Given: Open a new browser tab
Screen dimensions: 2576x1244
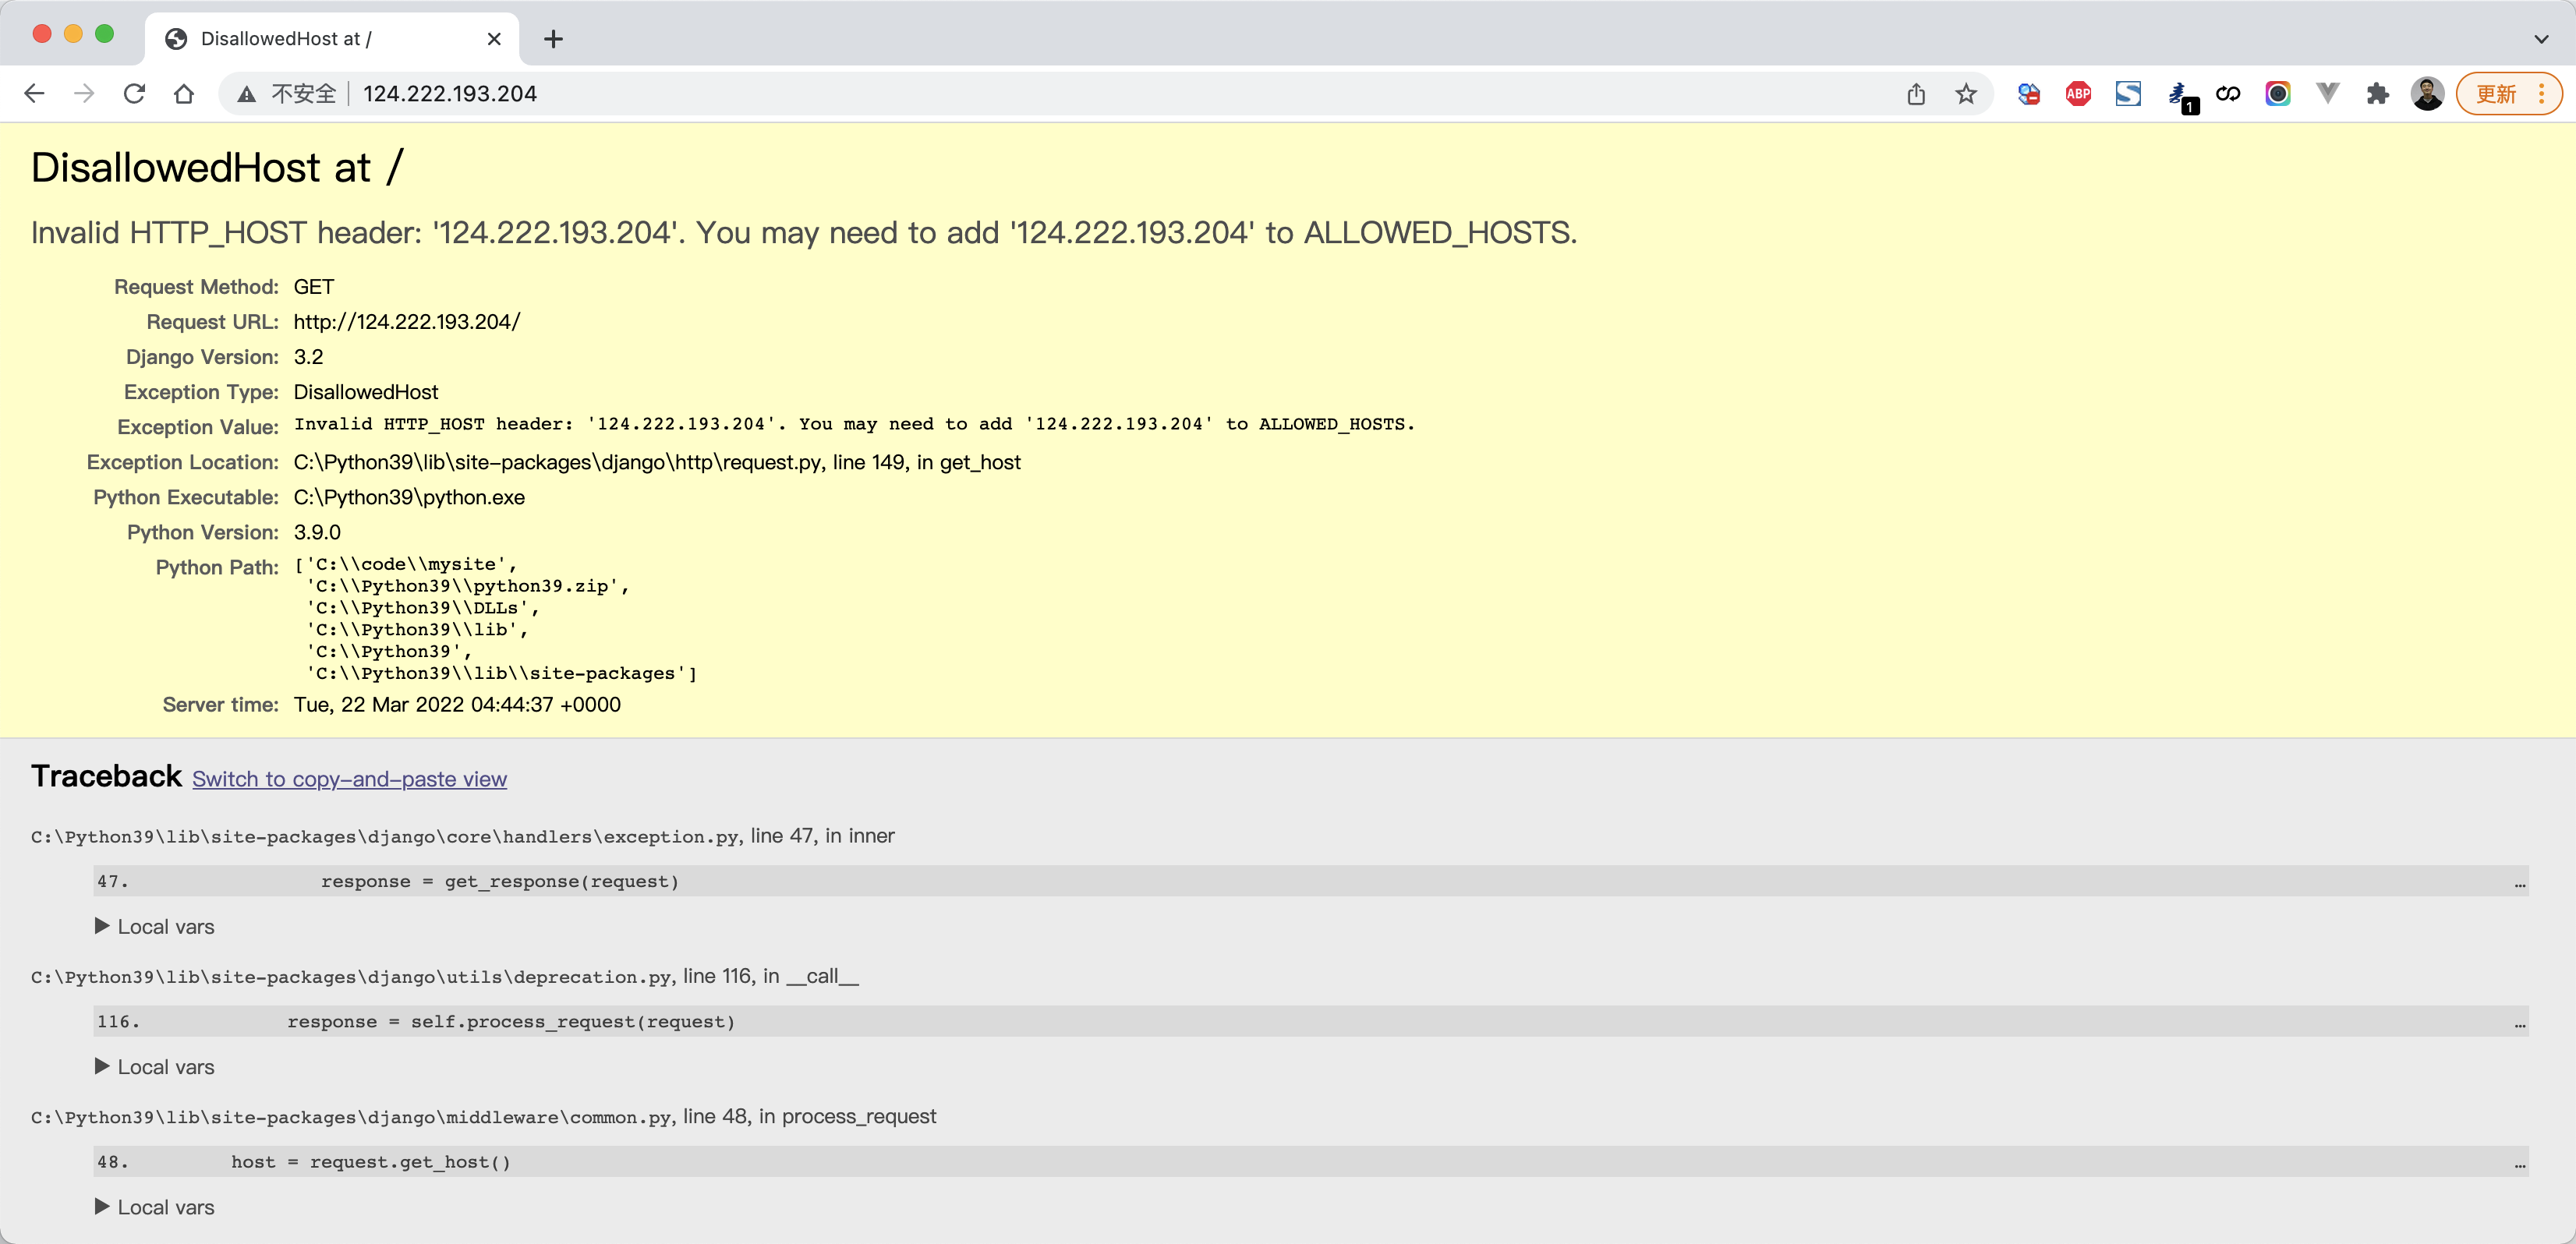Looking at the screenshot, I should click(x=553, y=39).
